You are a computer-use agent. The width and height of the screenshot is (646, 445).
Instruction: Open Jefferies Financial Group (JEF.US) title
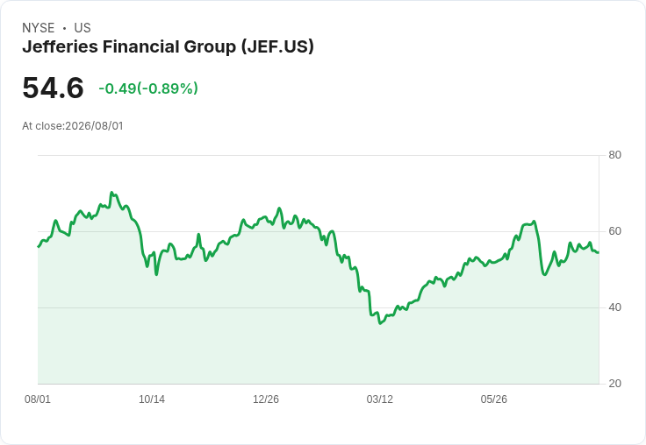tap(168, 47)
